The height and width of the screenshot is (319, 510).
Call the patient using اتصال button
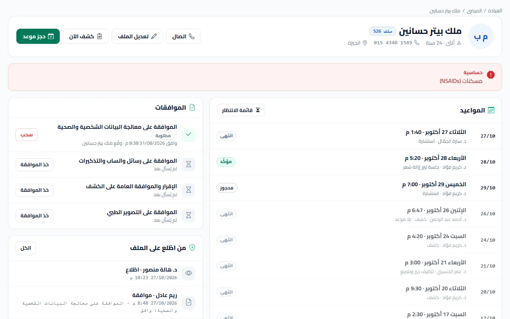point(183,36)
